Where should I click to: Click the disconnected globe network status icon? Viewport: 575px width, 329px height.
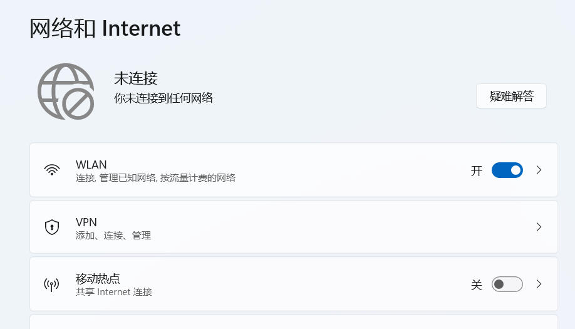[x=66, y=91]
